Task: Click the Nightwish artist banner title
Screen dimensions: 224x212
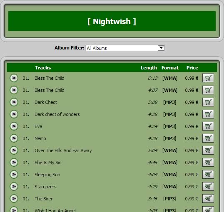Action: 112,21
